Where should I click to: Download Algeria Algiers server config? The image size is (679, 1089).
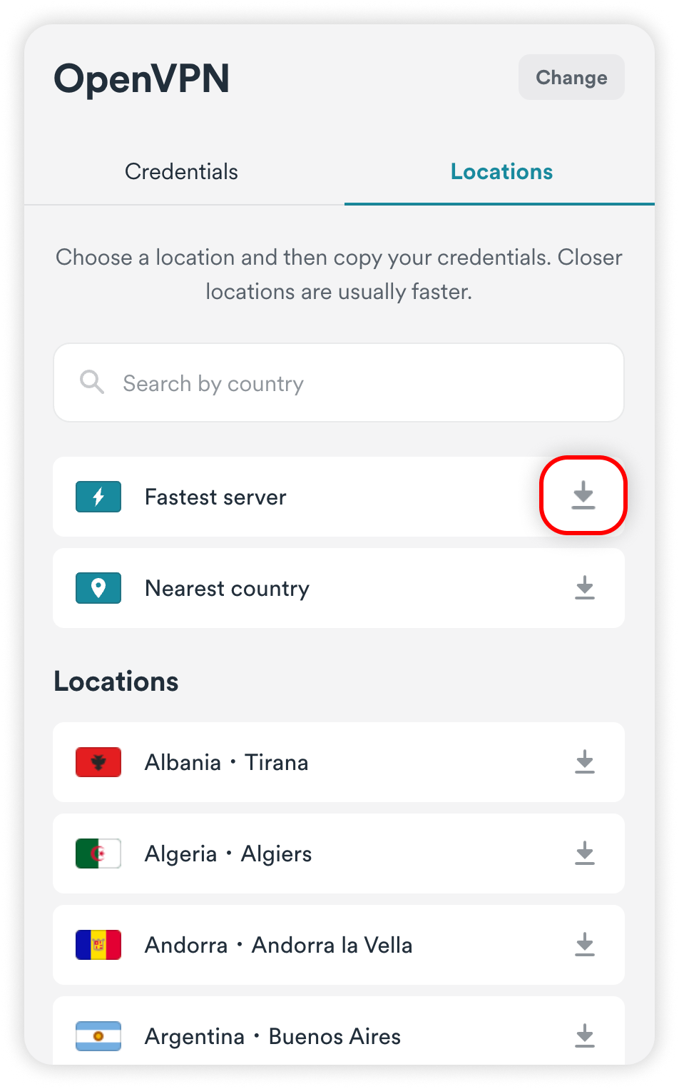584,854
